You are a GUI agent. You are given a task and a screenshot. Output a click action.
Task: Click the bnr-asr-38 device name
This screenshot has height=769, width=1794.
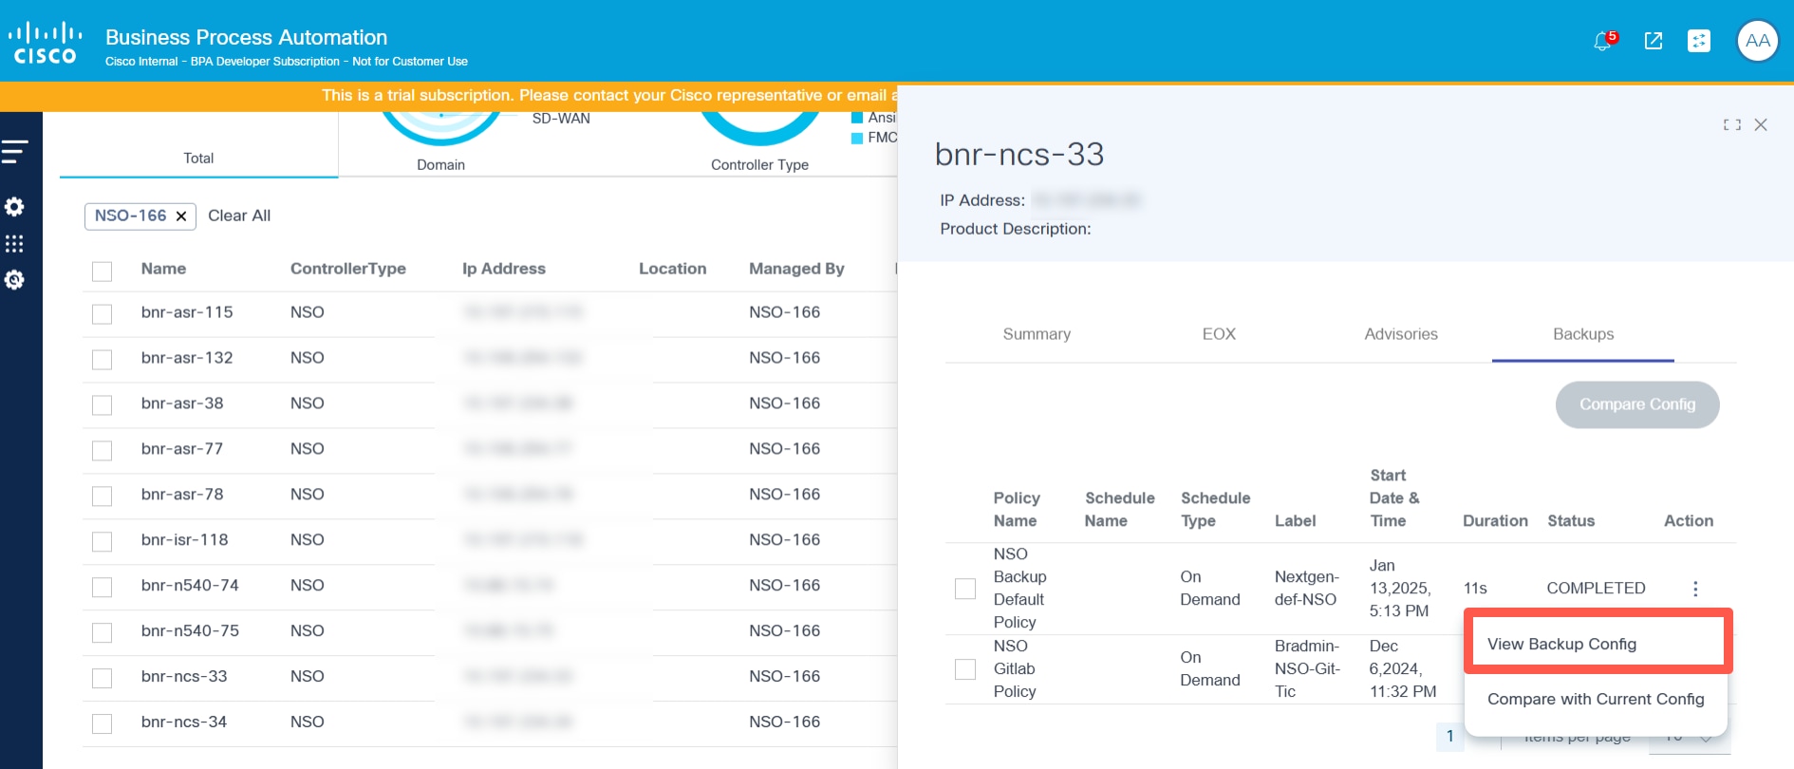coord(182,403)
